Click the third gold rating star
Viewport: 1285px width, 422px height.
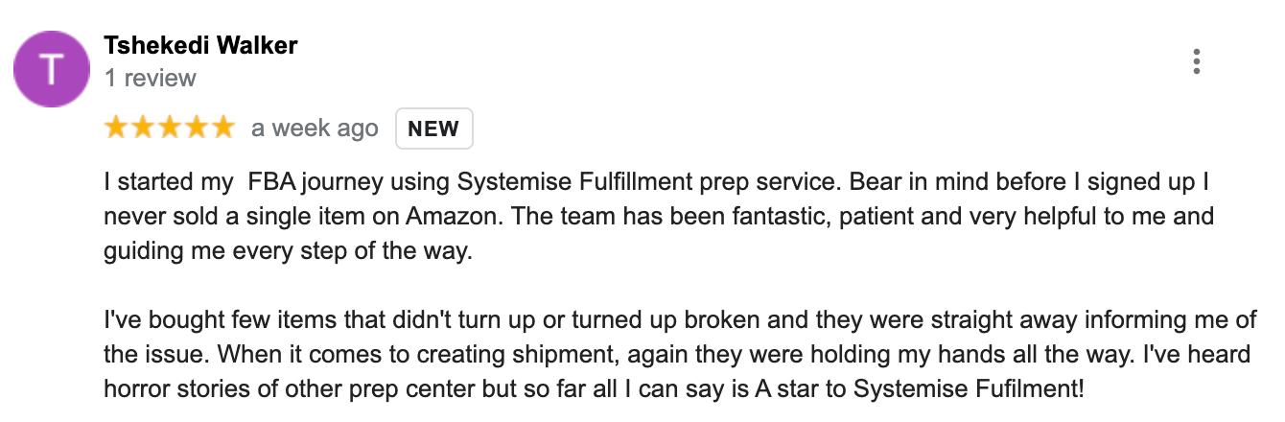[x=169, y=128]
